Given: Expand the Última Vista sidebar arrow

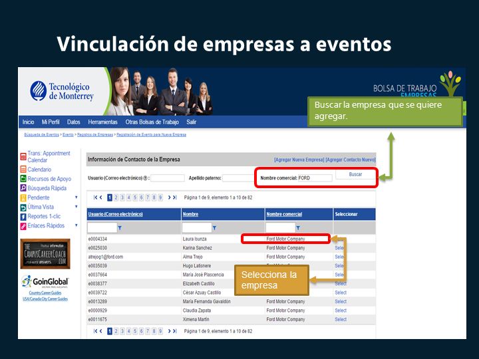Looking at the screenshot, I should click(x=77, y=207).
